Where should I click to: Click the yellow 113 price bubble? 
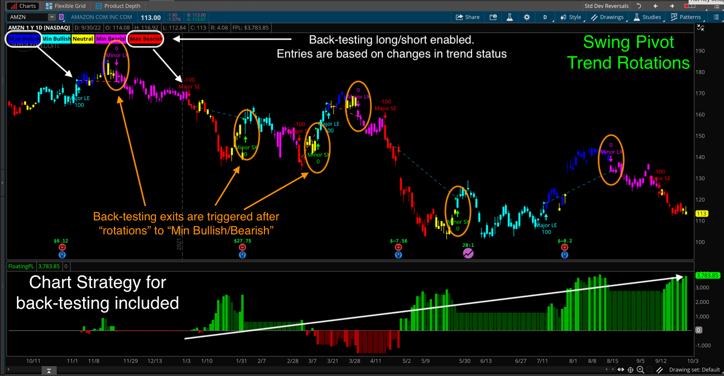tap(701, 214)
